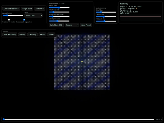Click the Events: 0 label
164x123 pixels.
(159, 119)
